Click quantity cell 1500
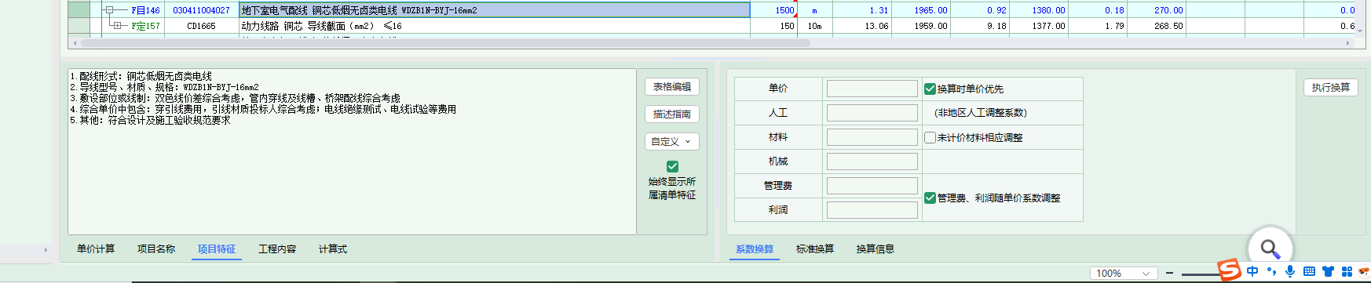Viewport: 1371px width, 283px height. click(x=773, y=10)
